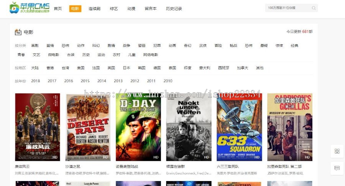Viewport: 345px width, 186px height.
Task: Select region 台湾
Action: [x=65, y=68]
